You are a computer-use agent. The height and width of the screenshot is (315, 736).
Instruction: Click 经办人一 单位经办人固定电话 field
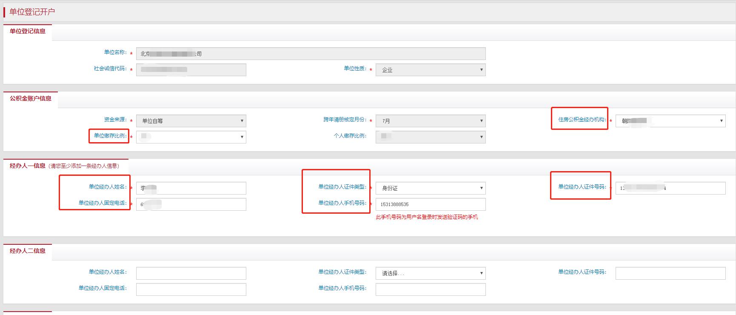point(191,204)
